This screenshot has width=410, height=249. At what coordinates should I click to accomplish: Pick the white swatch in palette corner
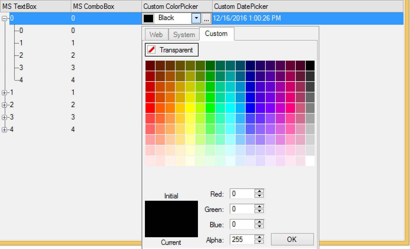coord(310,161)
